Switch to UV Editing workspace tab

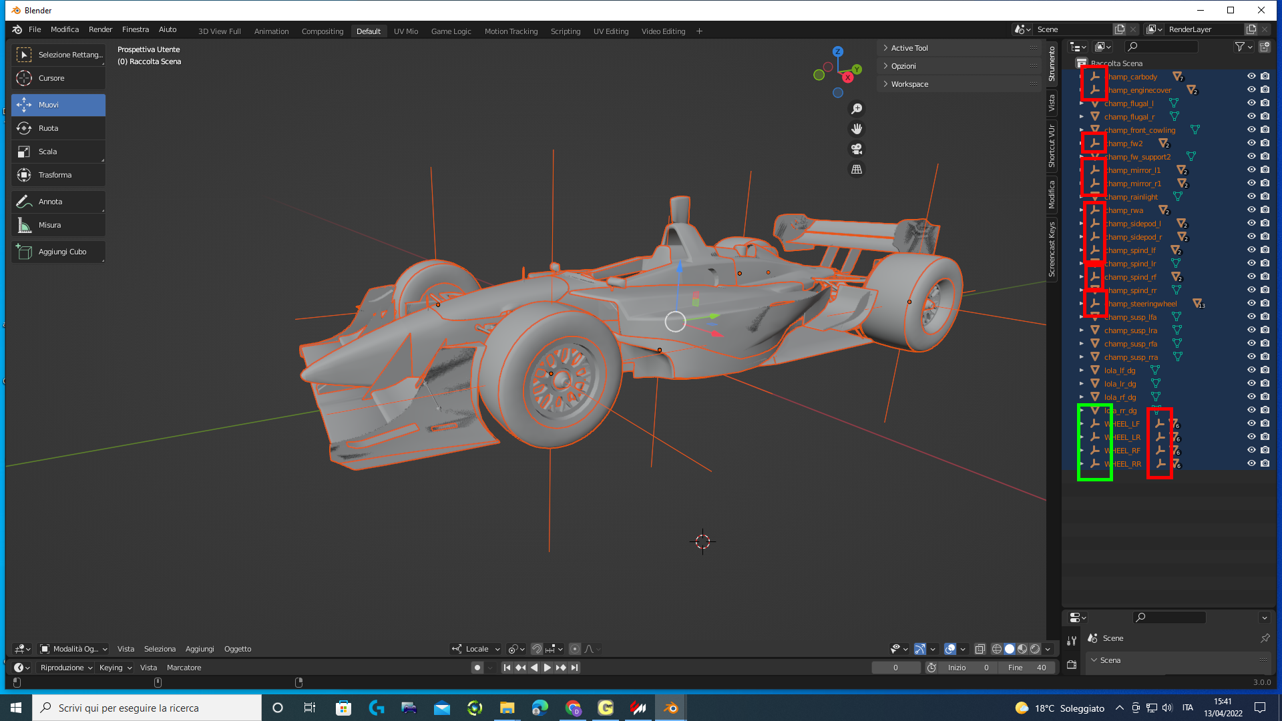coord(611,31)
